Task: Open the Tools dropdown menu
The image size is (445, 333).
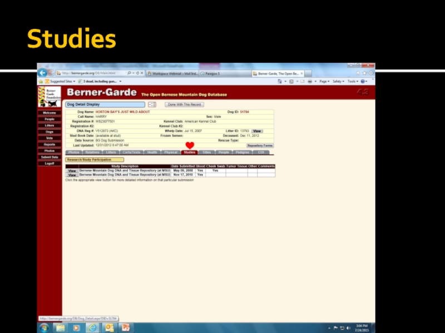Action: pyautogui.click(x=353, y=82)
